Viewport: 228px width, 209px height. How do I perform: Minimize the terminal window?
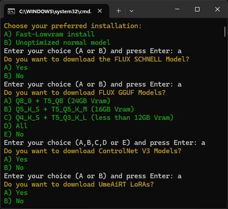tap(177, 9)
